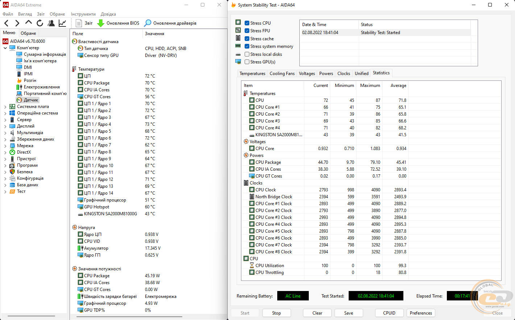The height and width of the screenshot is (320, 515).
Task: Select the Акумулятор voltage row
Action: point(149,248)
